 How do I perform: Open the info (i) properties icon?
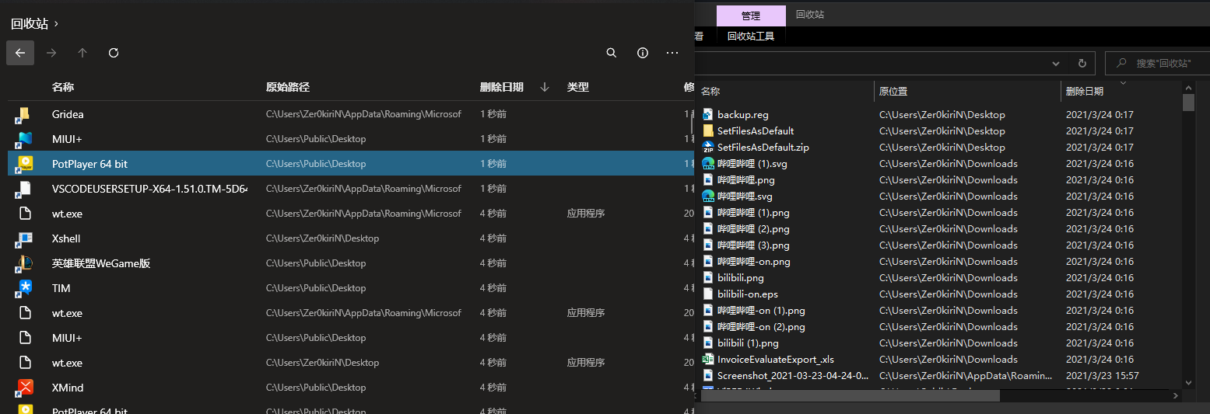[643, 53]
